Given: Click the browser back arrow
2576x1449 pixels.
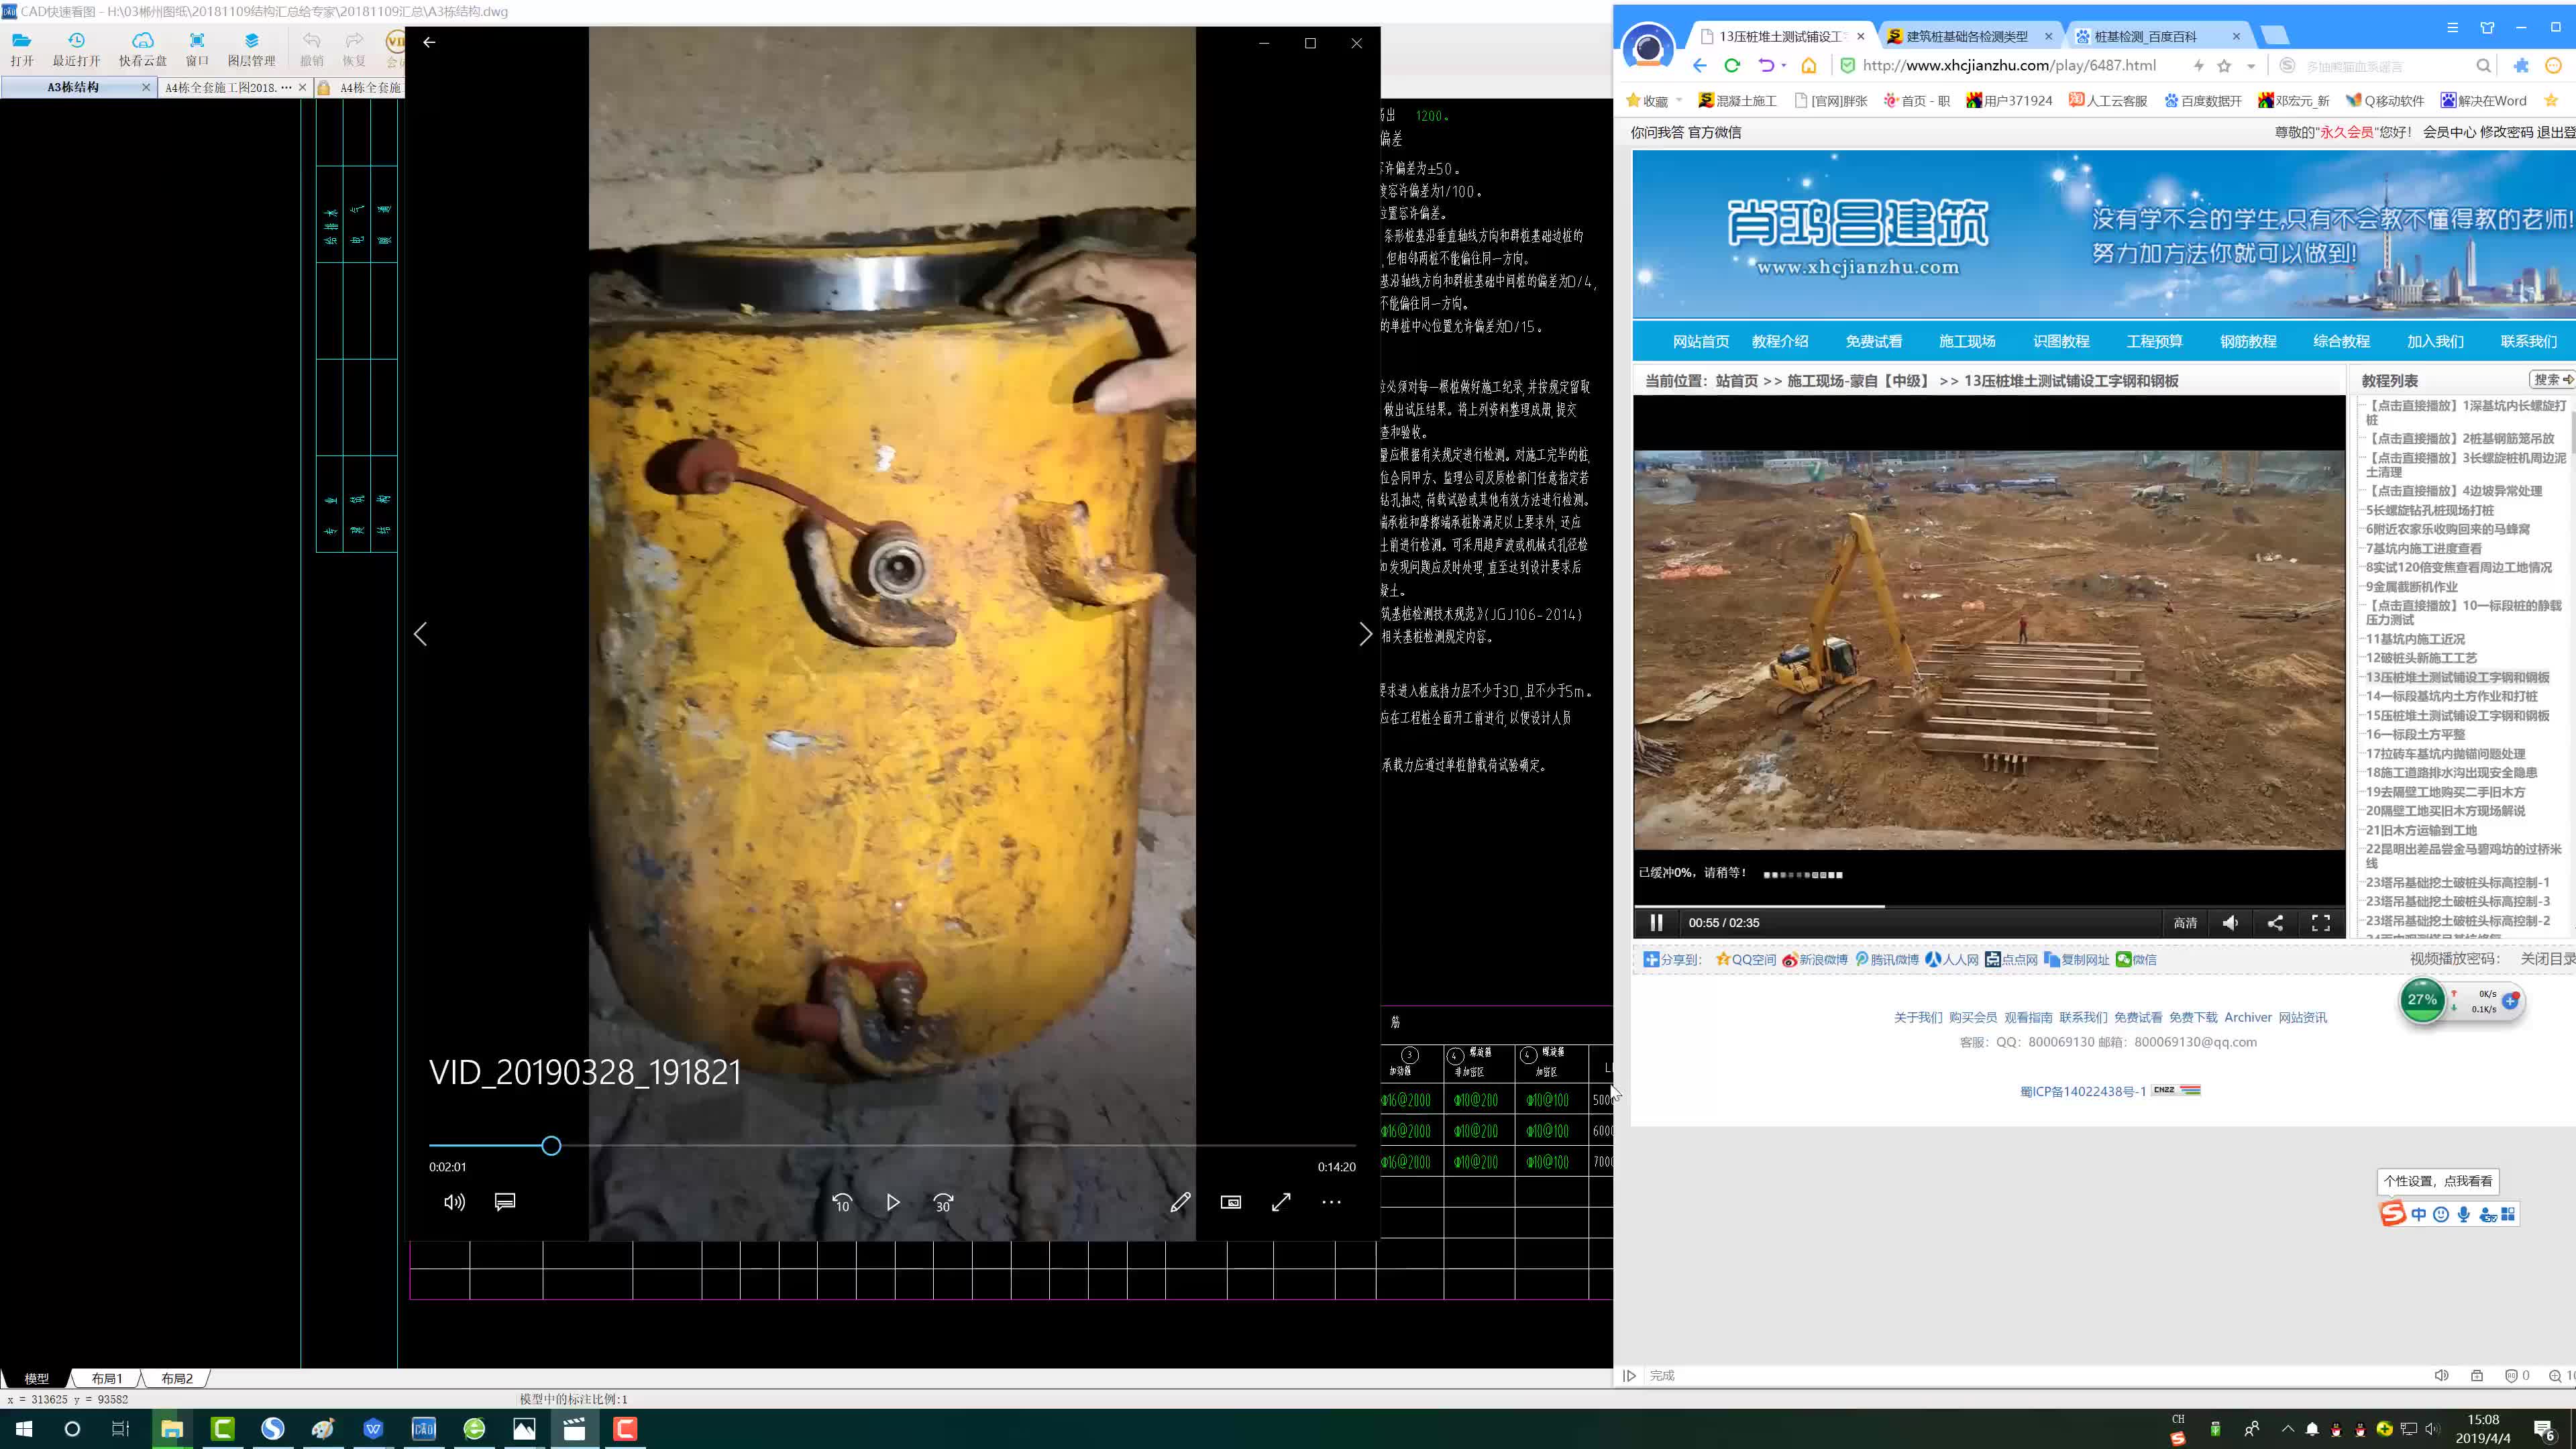Looking at the screenshot, I should pyautogui.click(x=1700, y=66).
